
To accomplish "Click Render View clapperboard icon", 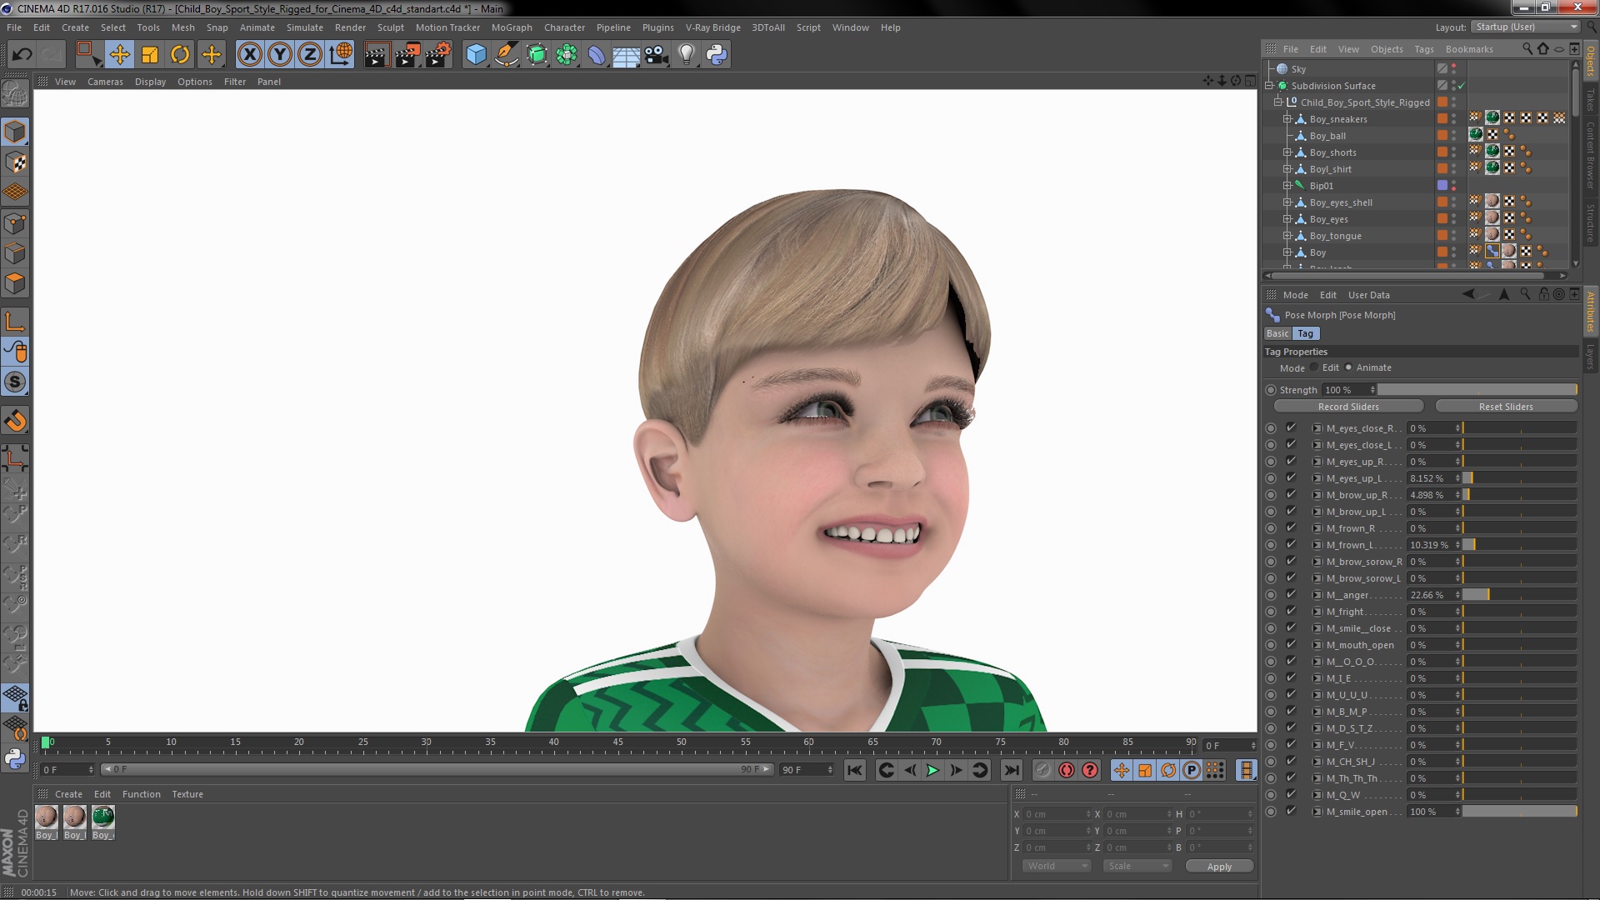I will 376,55.
